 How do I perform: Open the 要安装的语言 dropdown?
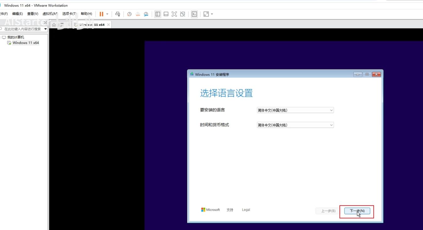pyautogui.click(x=295, y=110)
